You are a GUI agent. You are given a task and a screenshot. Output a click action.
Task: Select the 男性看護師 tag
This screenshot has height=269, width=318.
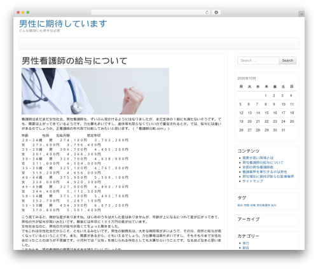(263, 205)
